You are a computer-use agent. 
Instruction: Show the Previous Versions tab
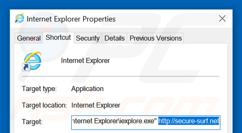click(156, 38)
